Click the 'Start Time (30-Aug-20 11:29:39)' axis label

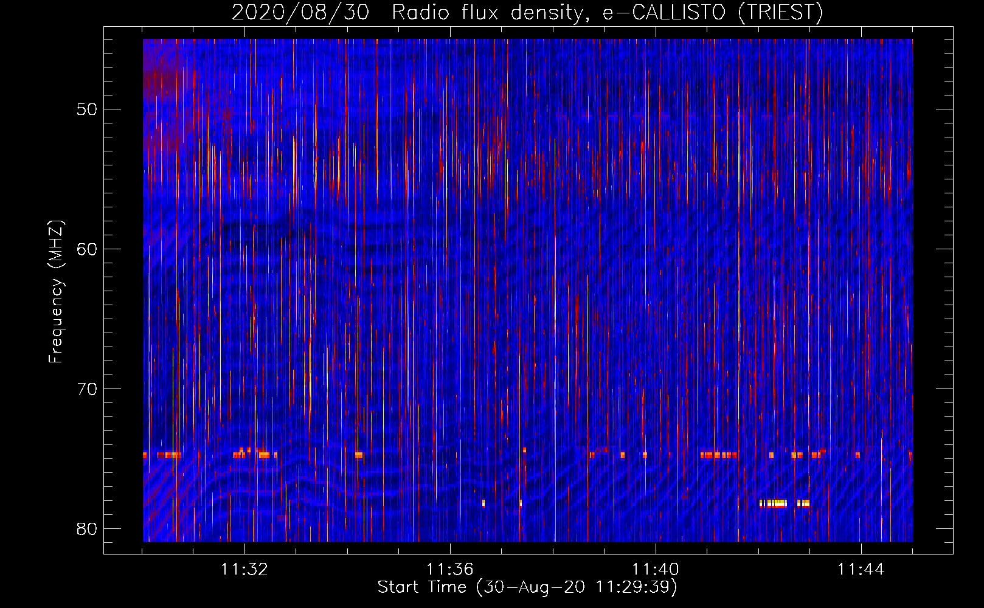pyautogui.click(x=527, y=587)
